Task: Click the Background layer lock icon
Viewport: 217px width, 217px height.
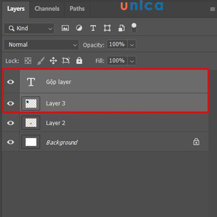Action: (x=196, y=142)
